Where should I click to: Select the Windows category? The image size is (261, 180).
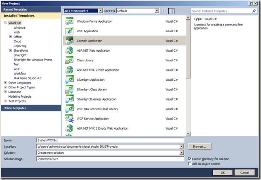coord(19,27)
